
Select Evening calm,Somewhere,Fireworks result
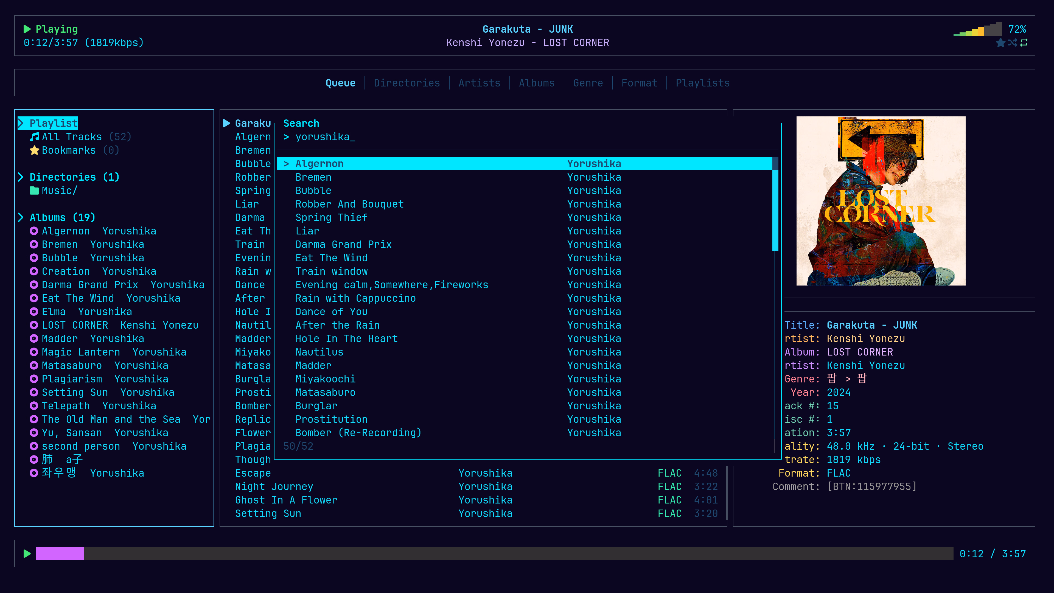[x=525, y=285]
